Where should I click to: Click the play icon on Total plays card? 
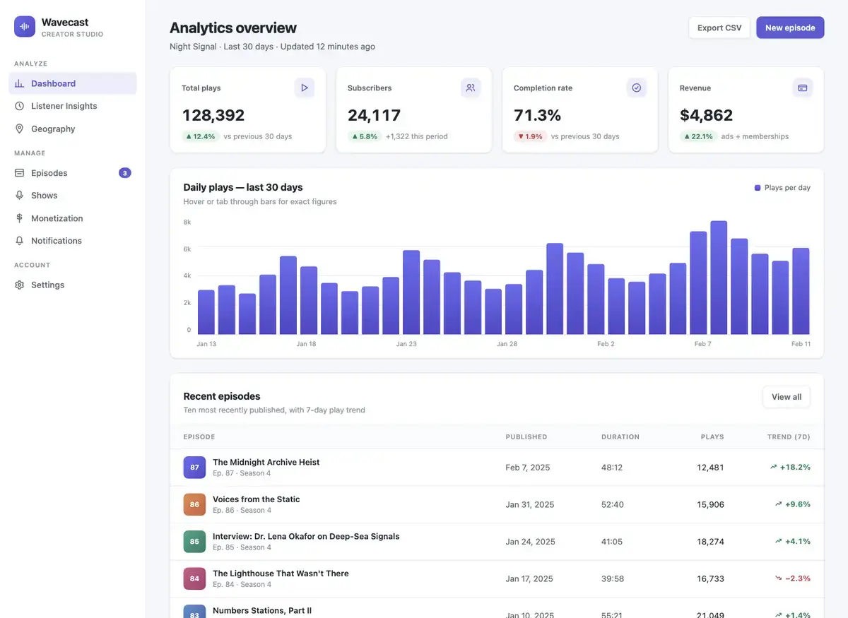(x=305, y=88)
